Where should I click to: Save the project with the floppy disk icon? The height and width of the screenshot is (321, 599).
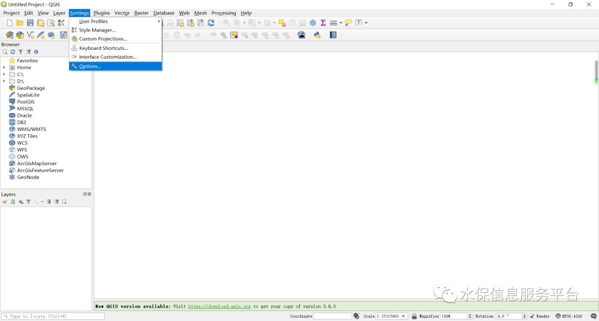(x=30, y=23)
